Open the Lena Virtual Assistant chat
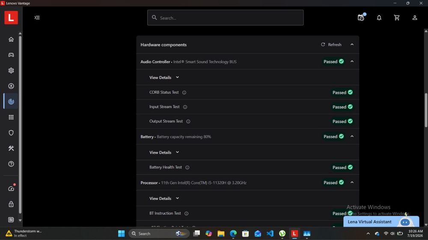This screenshot has height=240, width=428. (x=381, y=222)
